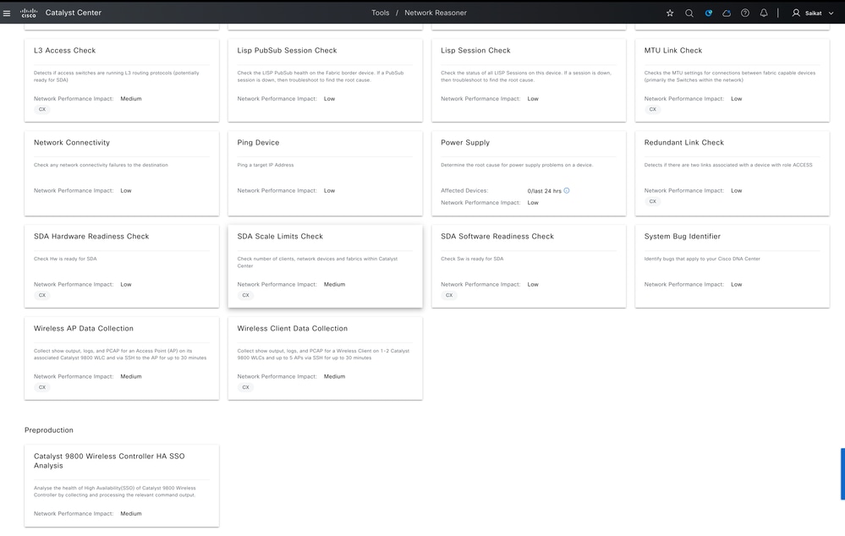
Task: Open the notifications bell icon
Action: [x=764, y=13]
